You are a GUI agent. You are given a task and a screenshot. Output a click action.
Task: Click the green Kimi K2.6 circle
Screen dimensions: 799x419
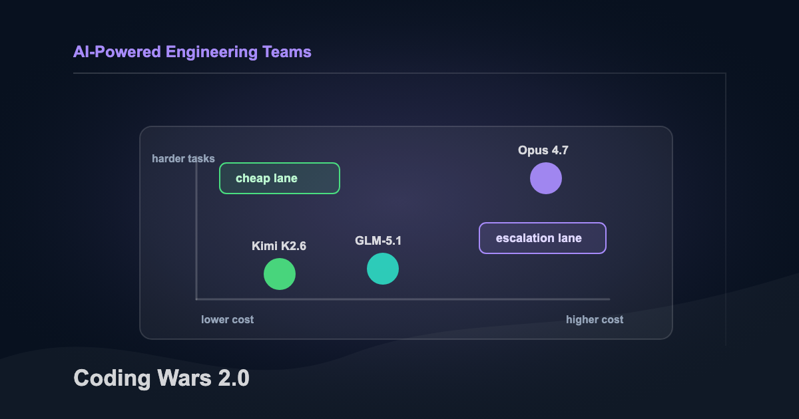(280, 274)
